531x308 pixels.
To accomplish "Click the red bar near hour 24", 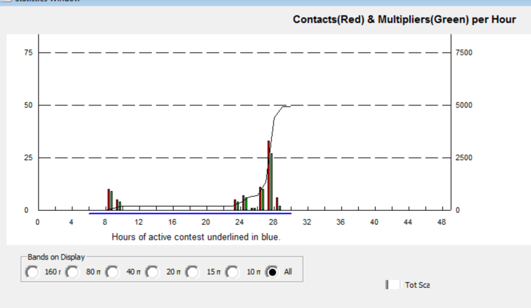I will (235, 205).
